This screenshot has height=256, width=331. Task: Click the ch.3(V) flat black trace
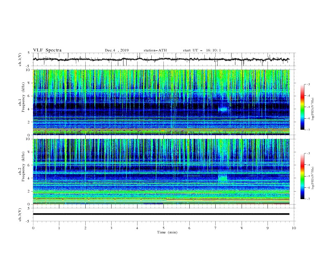click(161, 214)
